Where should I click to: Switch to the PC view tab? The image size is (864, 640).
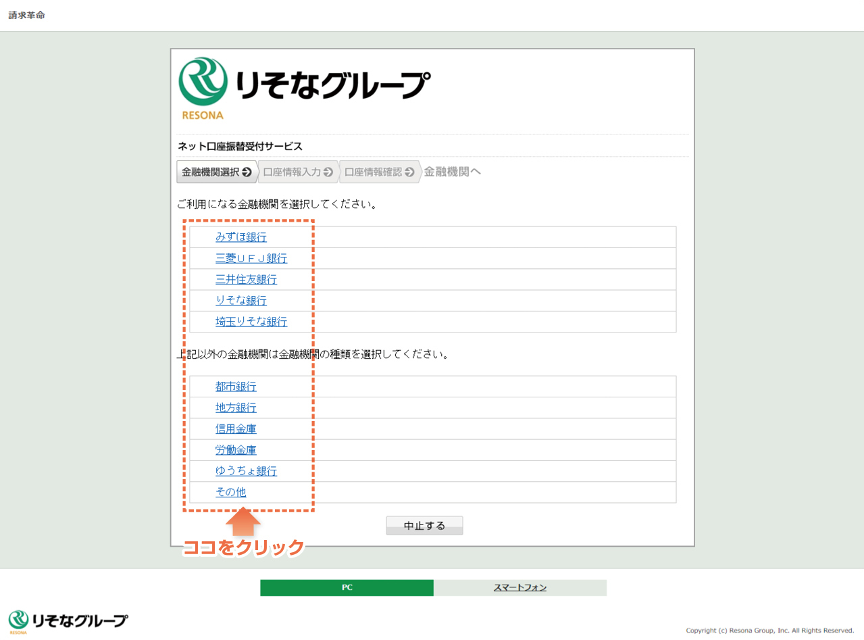tap(347, 588)
